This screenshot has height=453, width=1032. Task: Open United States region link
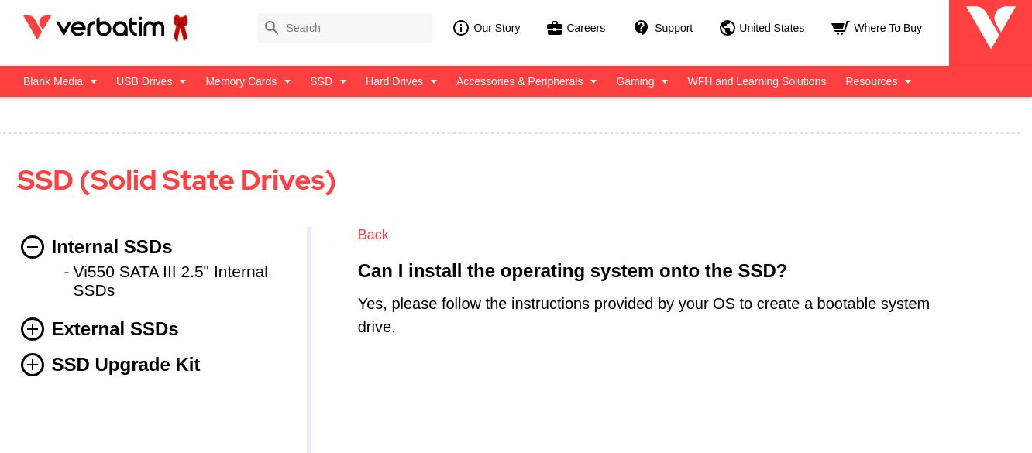point(772,28)
